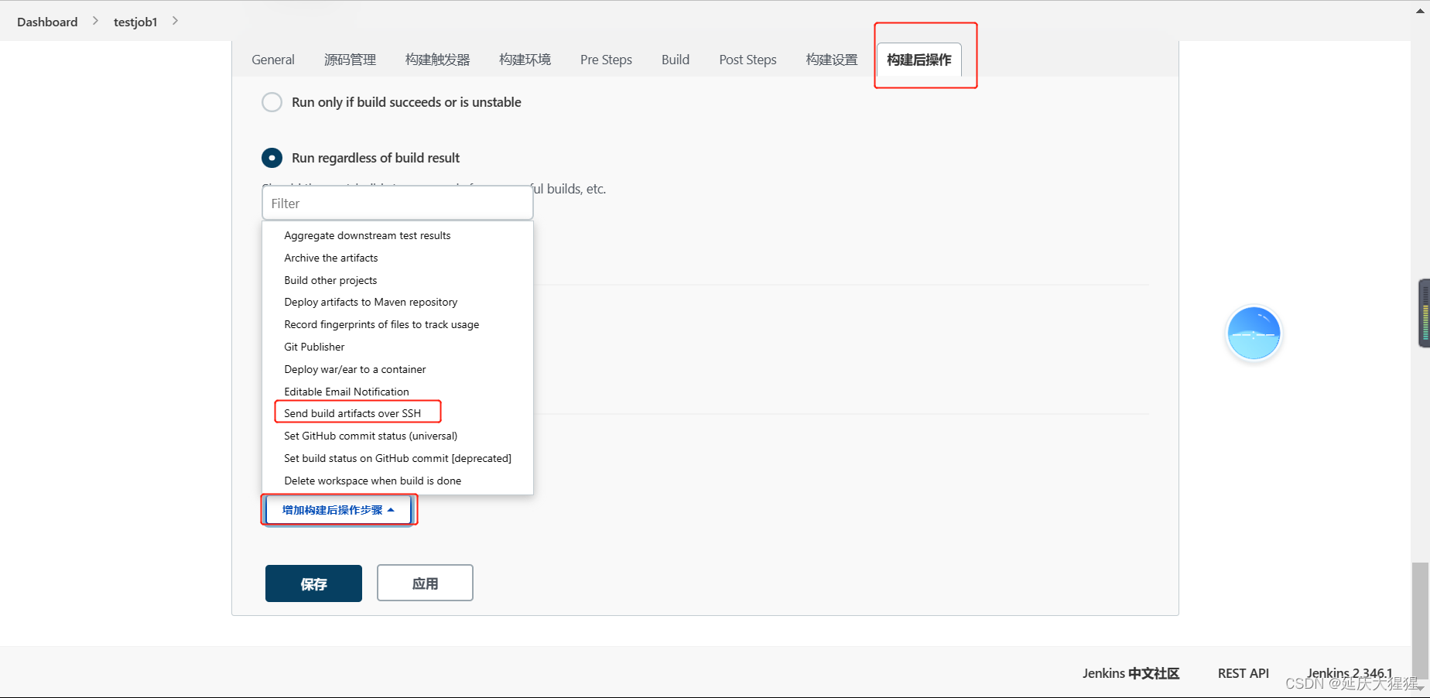Switch to the 构建后操作 tab

(919, 60)
